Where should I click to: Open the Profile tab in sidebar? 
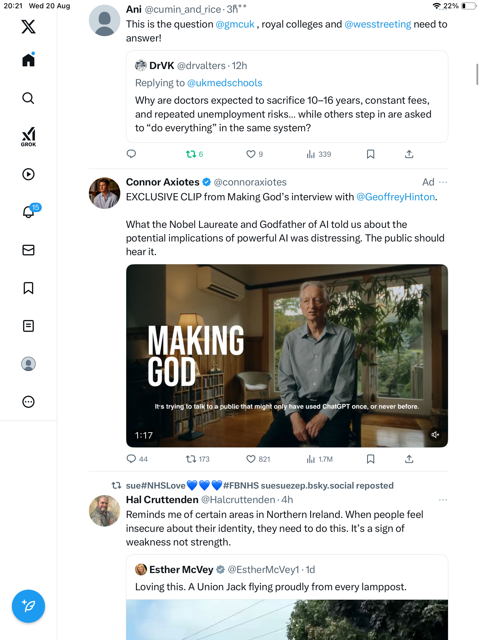28,364
